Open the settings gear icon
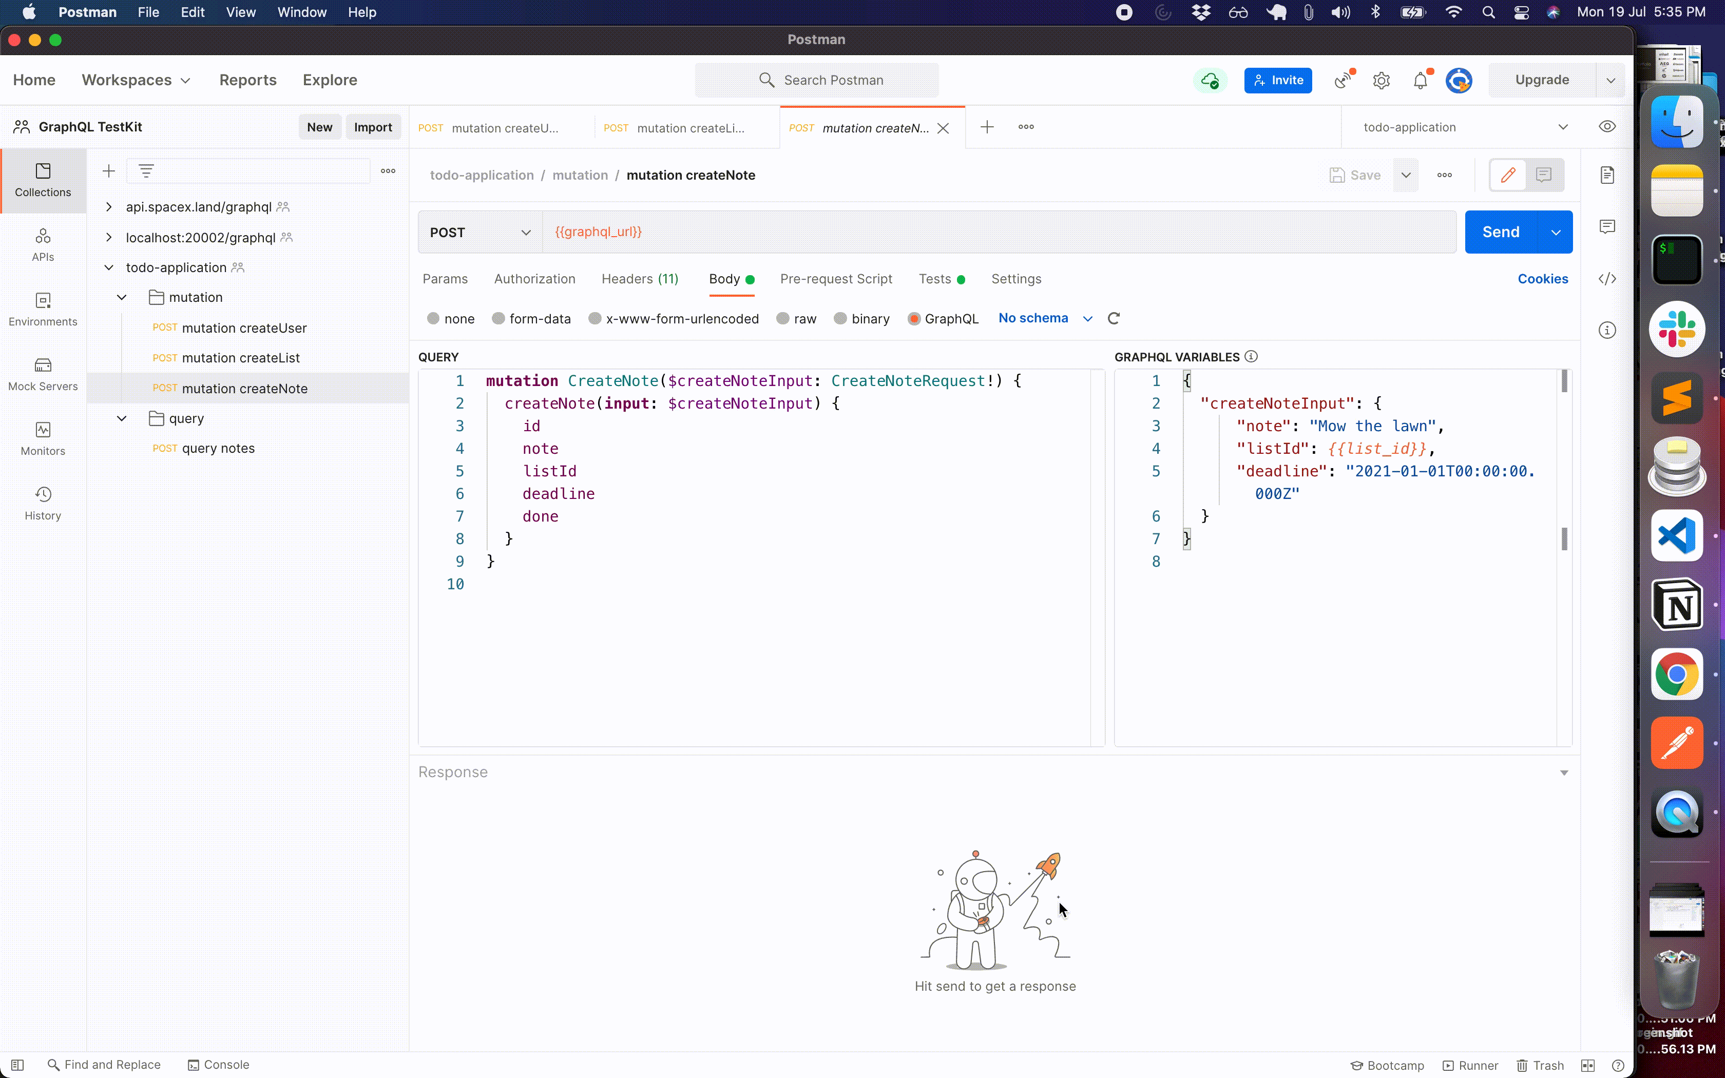 tap(1381, 81)
